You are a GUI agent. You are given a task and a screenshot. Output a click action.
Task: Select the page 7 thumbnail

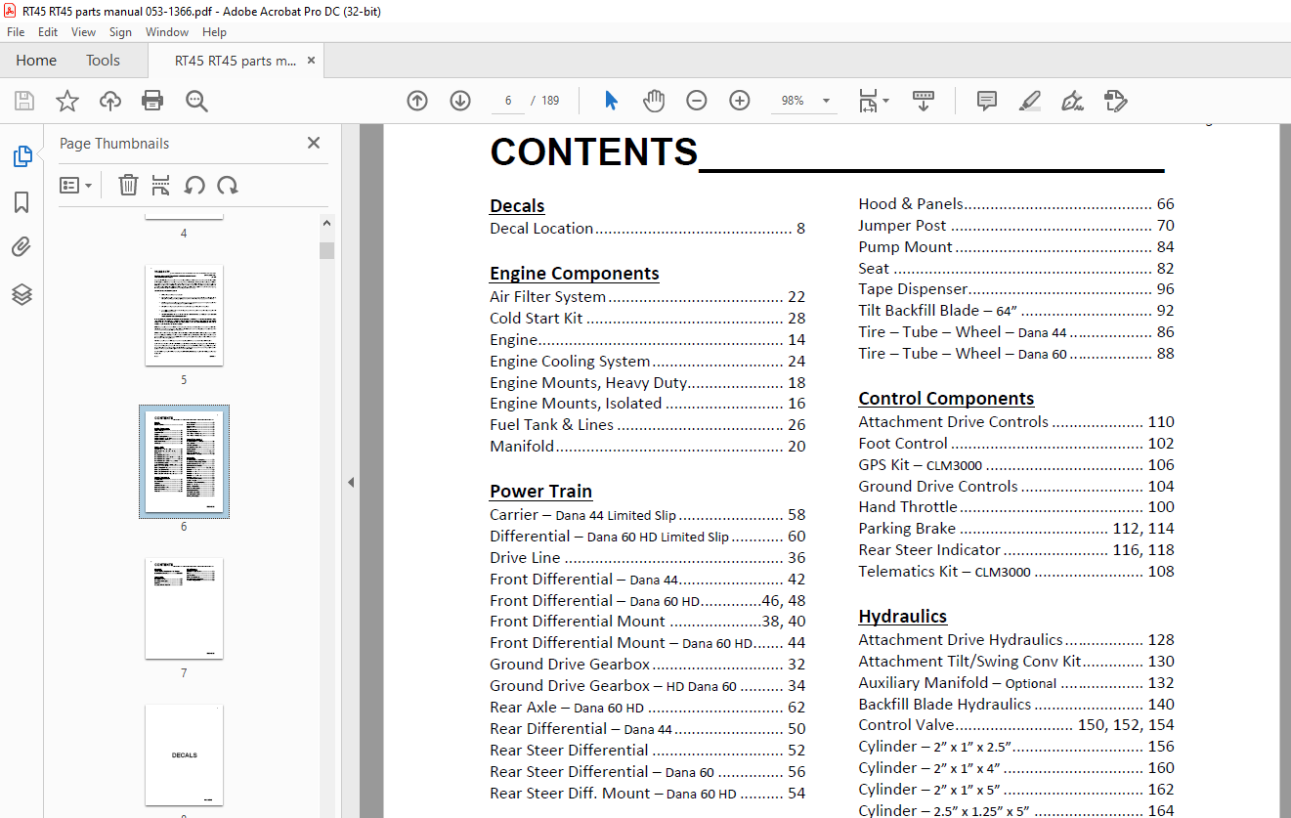click(184, 608)
